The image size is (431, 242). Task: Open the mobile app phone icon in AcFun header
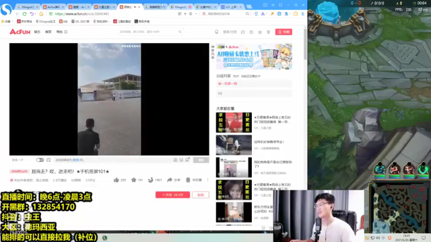click(217, 32)
